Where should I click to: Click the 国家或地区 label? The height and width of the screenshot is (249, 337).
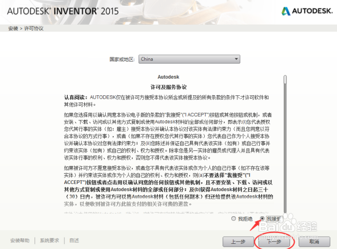(122, 59)
